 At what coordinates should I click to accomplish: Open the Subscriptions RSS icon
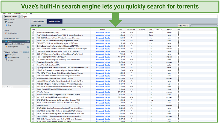coord(6,47)
